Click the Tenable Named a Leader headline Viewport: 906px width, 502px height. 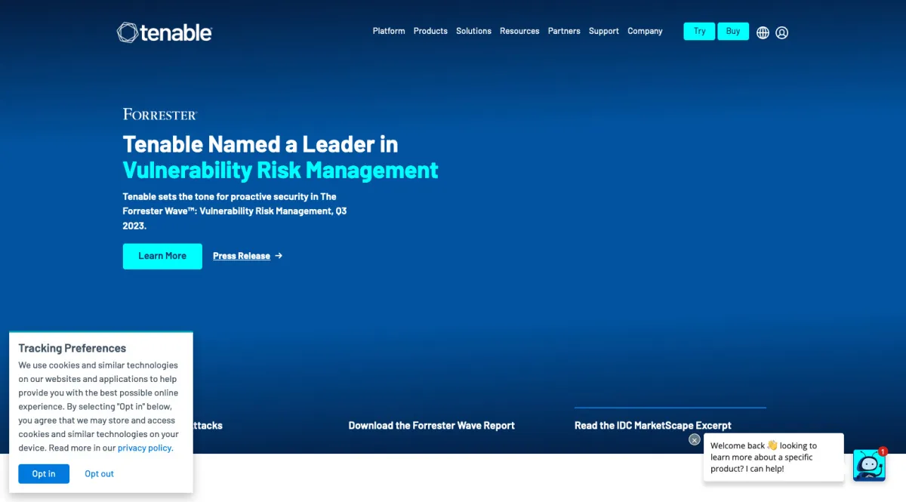(x=260, y=143)
